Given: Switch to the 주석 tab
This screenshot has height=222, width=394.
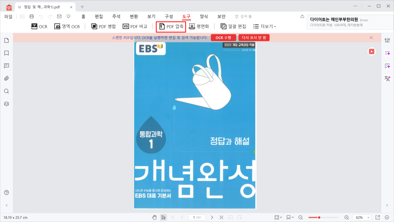Looking at the screenshot, I should [x=116, y=16].
